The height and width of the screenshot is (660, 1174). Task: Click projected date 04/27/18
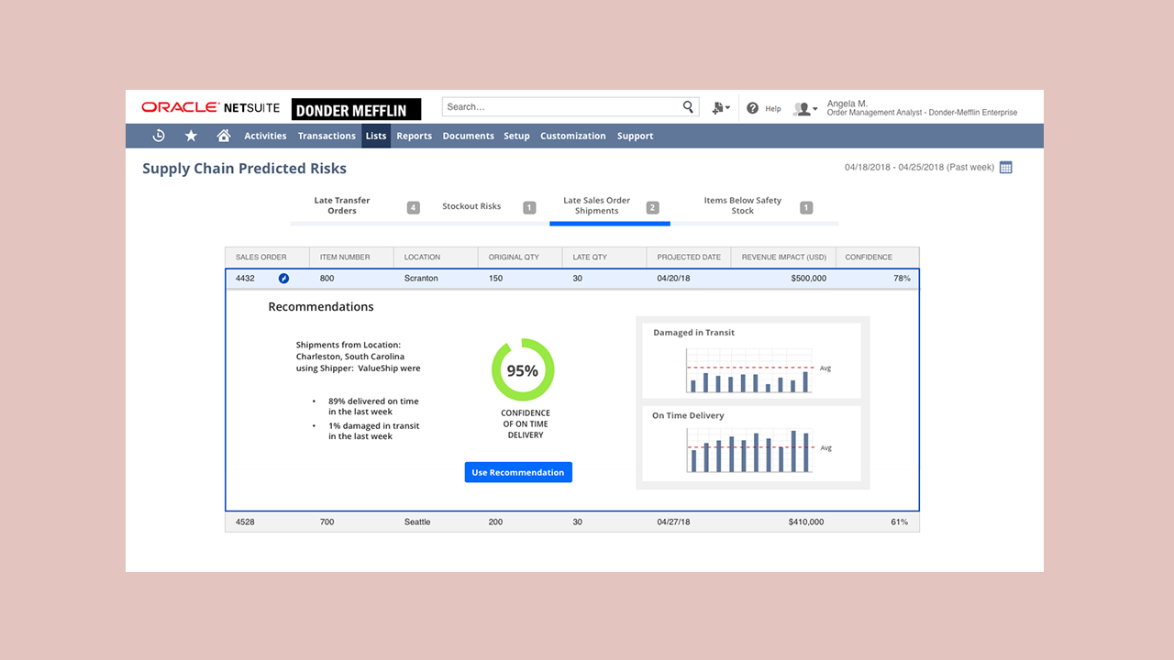pos(674,522)
